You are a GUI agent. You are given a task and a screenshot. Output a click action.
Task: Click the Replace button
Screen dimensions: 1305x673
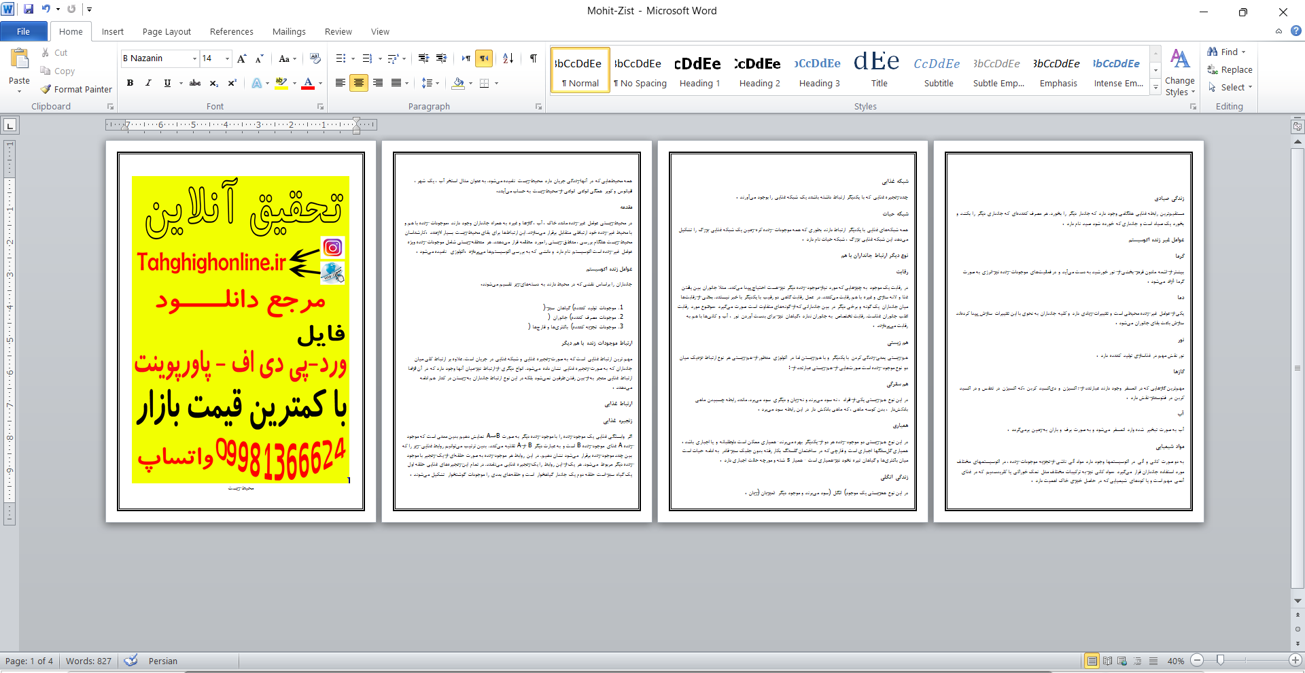(1230, 69)
